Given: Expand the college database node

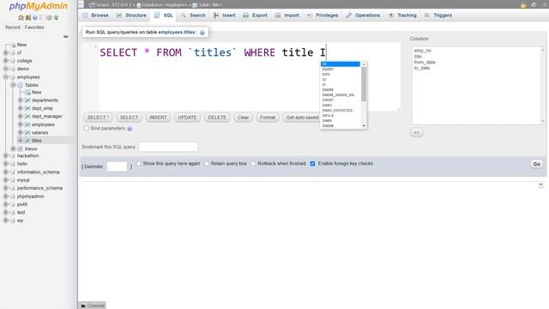Looking at the screenshot, I should pyautogui.click(x=6, y=61).
